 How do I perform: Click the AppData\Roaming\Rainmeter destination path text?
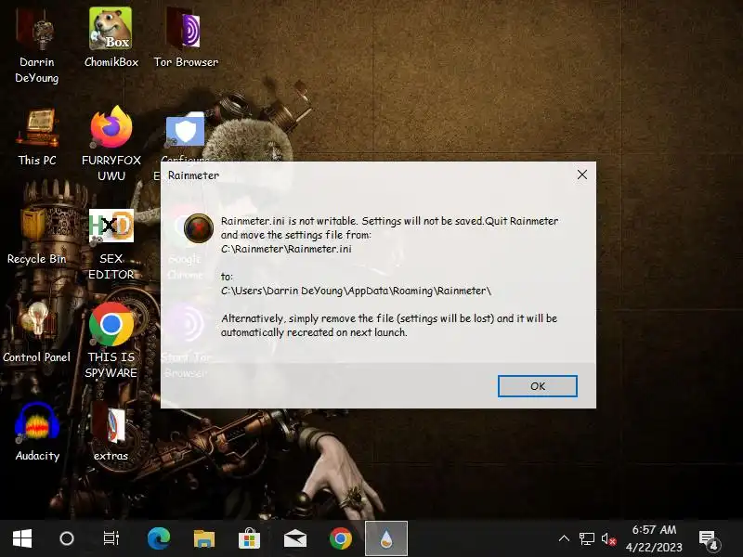click(356, 291)
